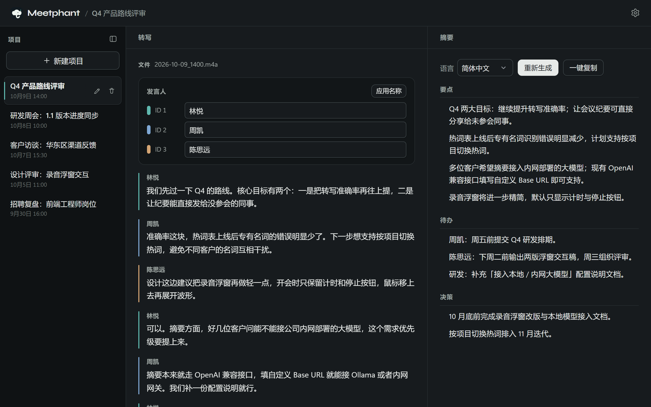Click 重新生成 to regenerate summary
The height and width of the screenshot is (407, 651).
coord(538,68)
